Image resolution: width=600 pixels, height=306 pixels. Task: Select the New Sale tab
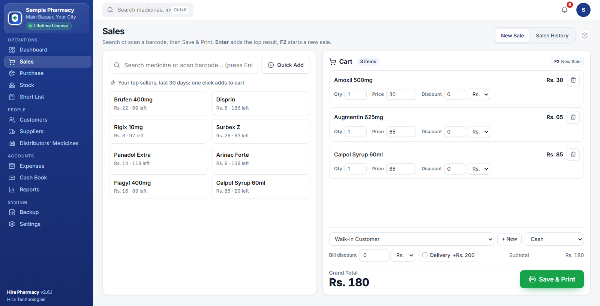click(x=512, y=36)
